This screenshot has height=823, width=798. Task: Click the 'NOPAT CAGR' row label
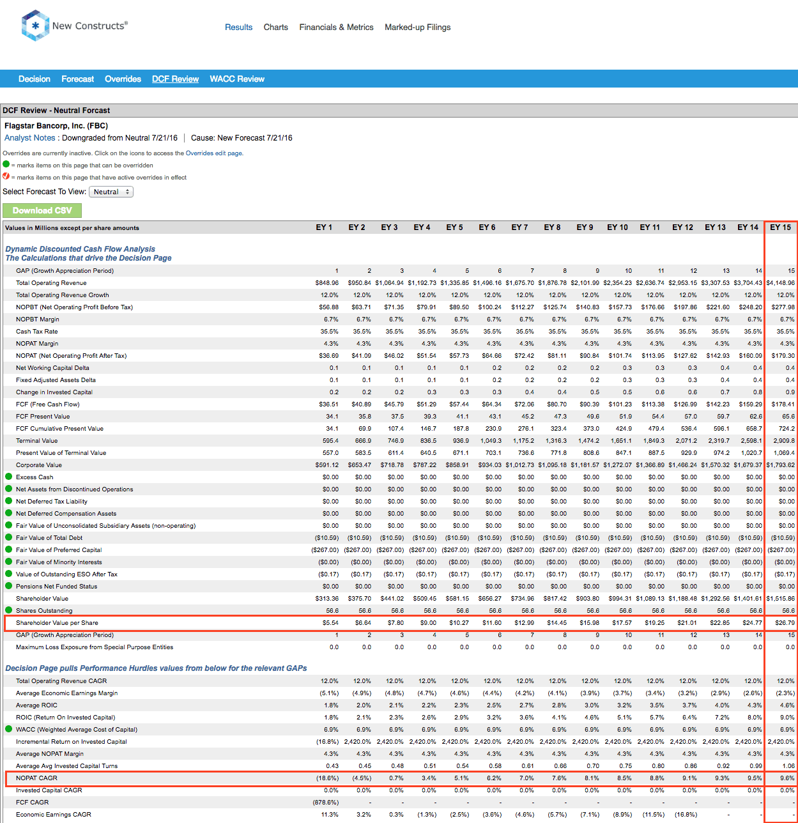37,778
